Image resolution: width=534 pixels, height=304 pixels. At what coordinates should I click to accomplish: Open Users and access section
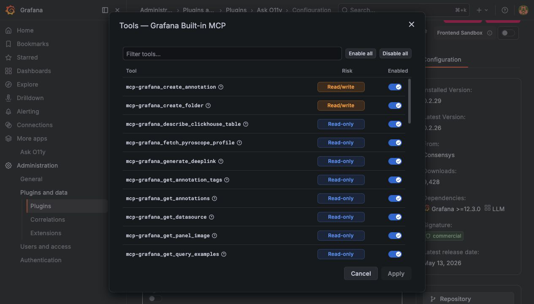(x=46, y=247)
